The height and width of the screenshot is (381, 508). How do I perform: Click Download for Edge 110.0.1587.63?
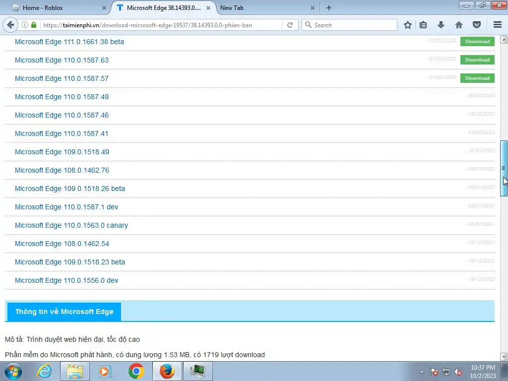click(x=477, y=60)
